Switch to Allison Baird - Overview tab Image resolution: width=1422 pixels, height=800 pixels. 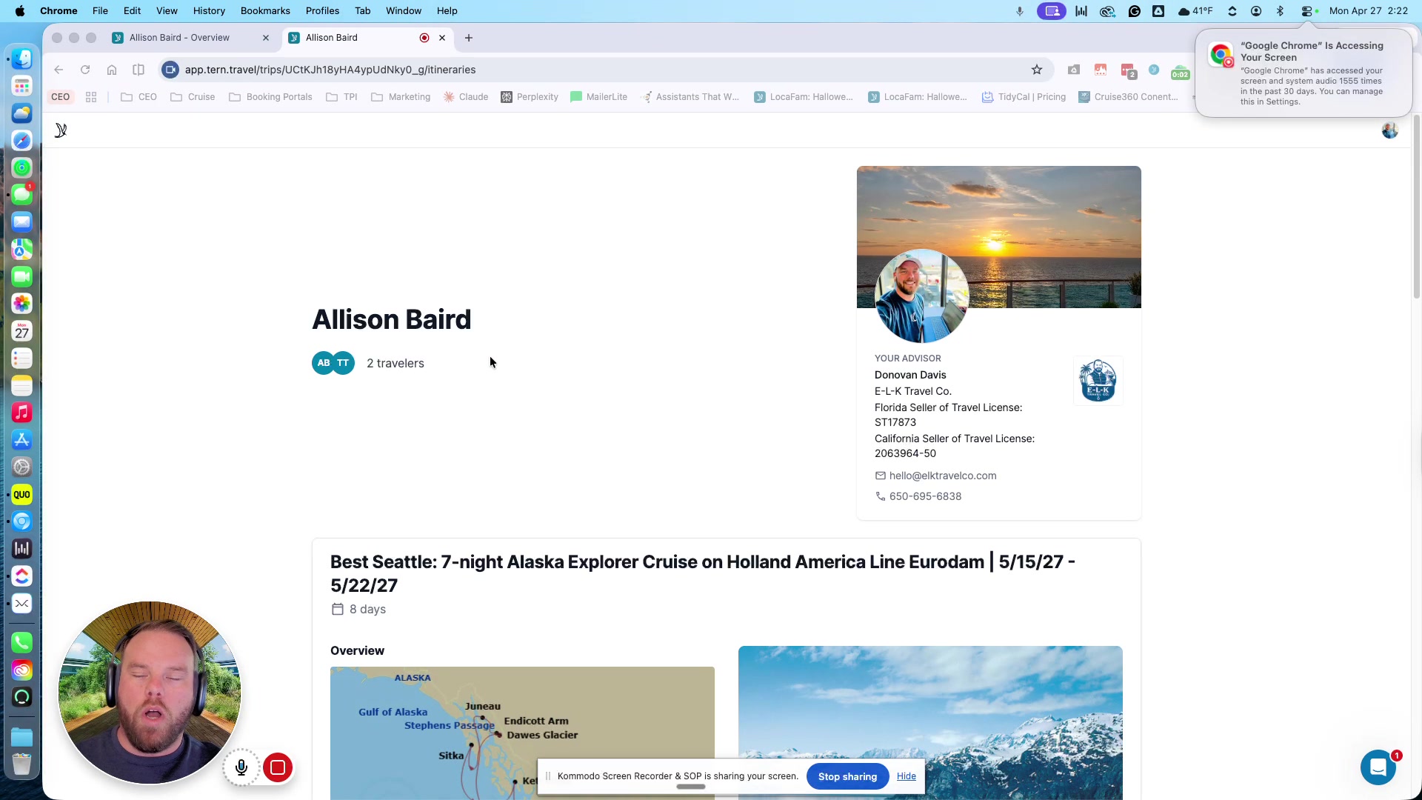click(x=179, y=38)
